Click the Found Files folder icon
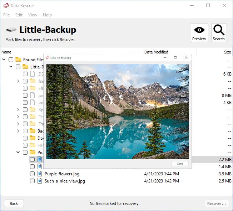233x211 pixels. pyautogui.click(x=18, y=60)
